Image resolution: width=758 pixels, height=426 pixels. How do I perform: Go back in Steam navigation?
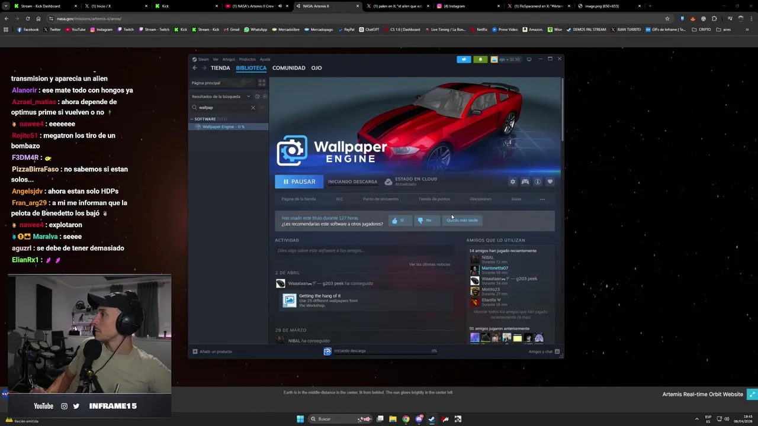pos(195,68)
